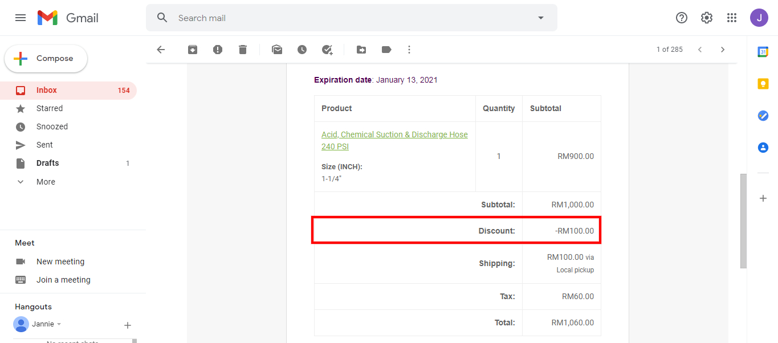Delete this email with trash icon

click(243, 50)
